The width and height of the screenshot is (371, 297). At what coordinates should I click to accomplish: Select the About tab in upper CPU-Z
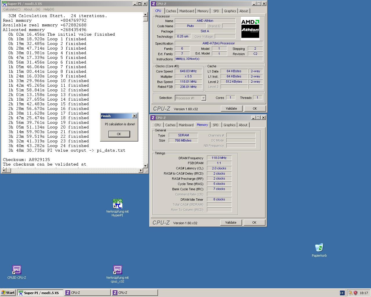244,11
